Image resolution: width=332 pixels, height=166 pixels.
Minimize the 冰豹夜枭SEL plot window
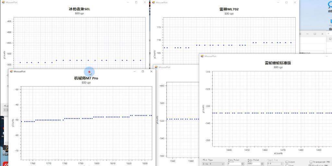[127, 2]
